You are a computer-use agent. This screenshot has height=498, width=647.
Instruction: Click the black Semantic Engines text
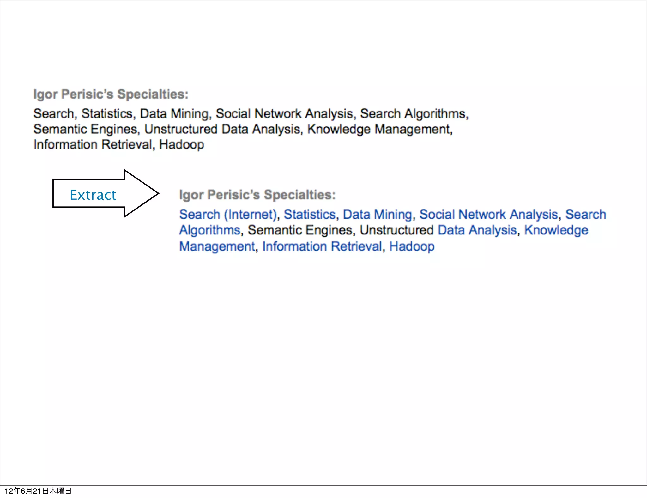tap(299, 230)
